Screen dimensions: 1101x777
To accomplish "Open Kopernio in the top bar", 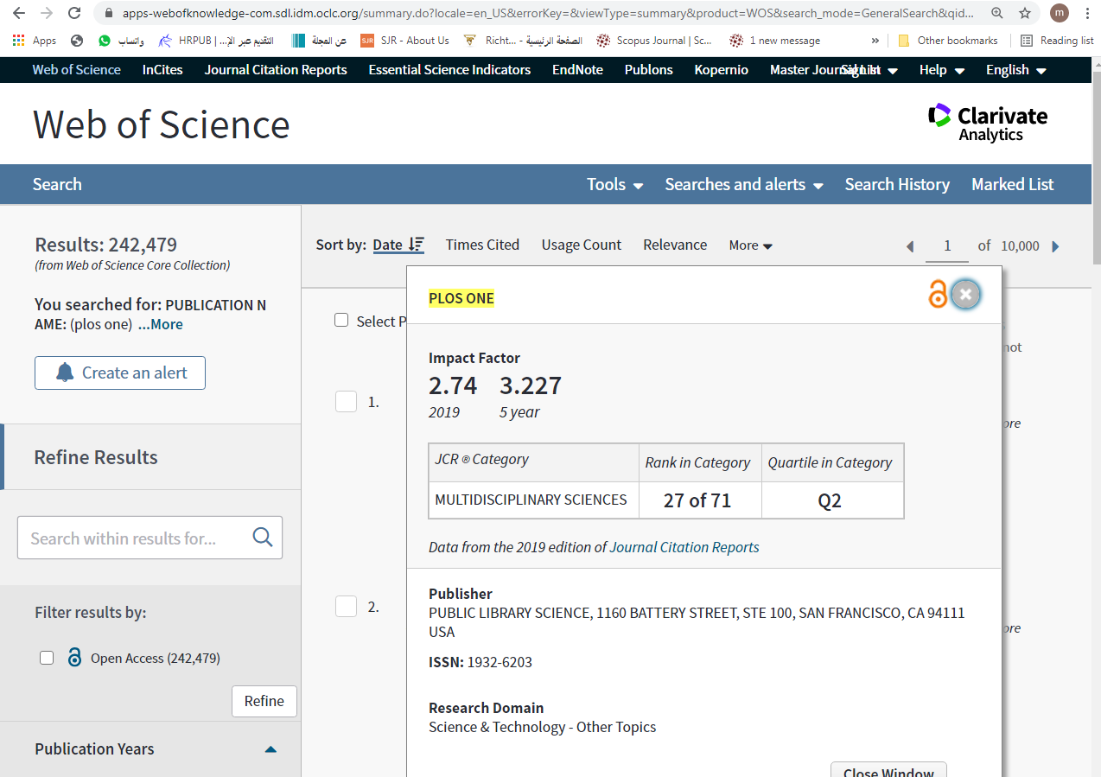I will click(722, 70).
